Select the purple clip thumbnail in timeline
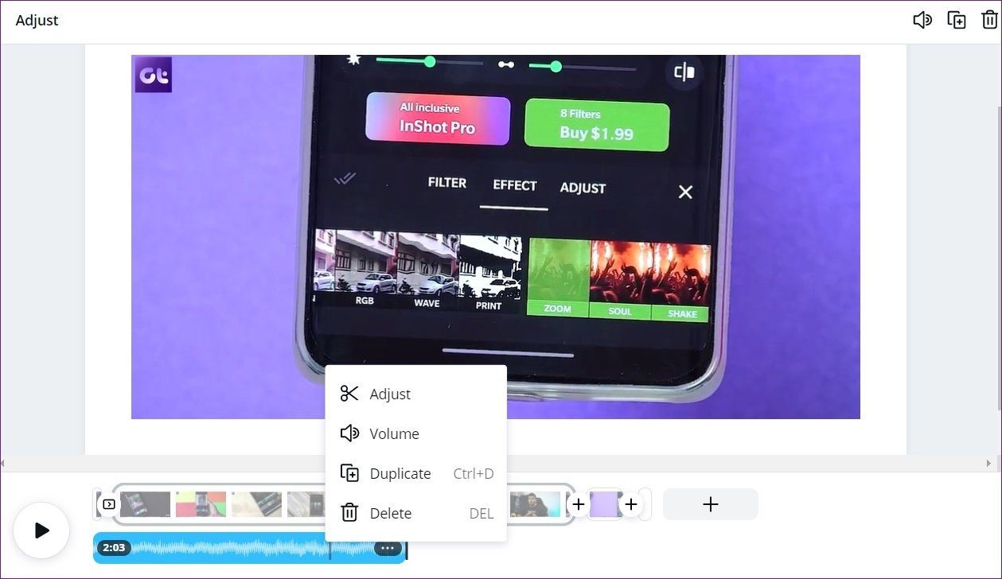Image resolution: width=1002 pixels, height=579 pixels. (605, 504)
